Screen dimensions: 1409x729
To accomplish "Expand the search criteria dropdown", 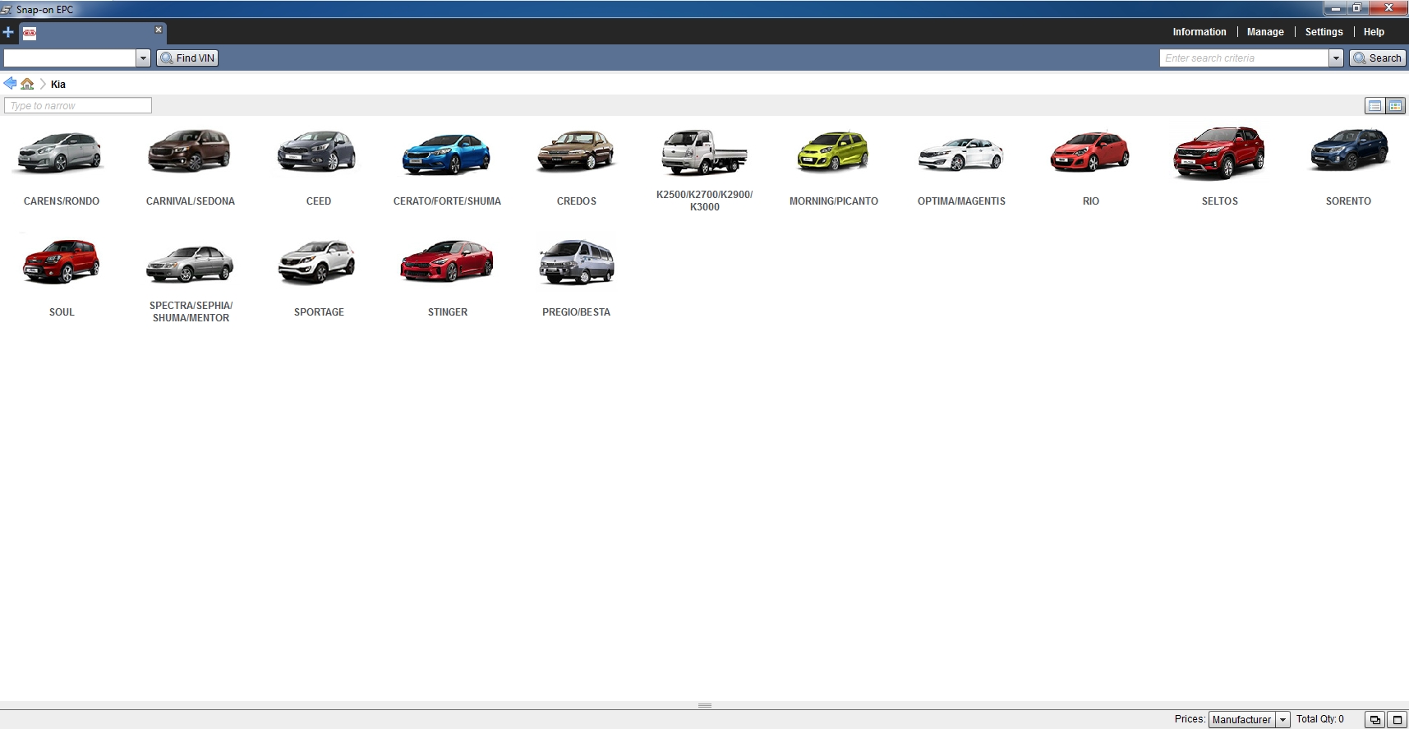I will coord(1336,58).
